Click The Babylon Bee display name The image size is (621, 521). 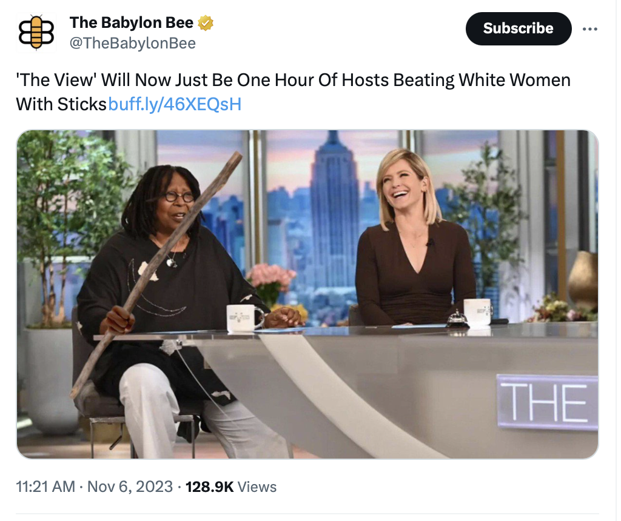pyautogui.click(x=132, y=22)
